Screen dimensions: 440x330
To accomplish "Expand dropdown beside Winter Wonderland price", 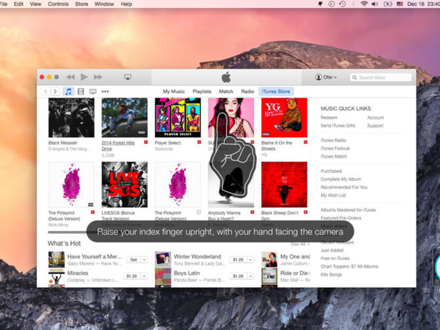I will pyautogui.click(x=251, y=260).
